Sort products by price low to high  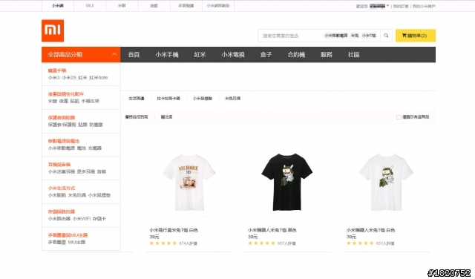point(137,117)
